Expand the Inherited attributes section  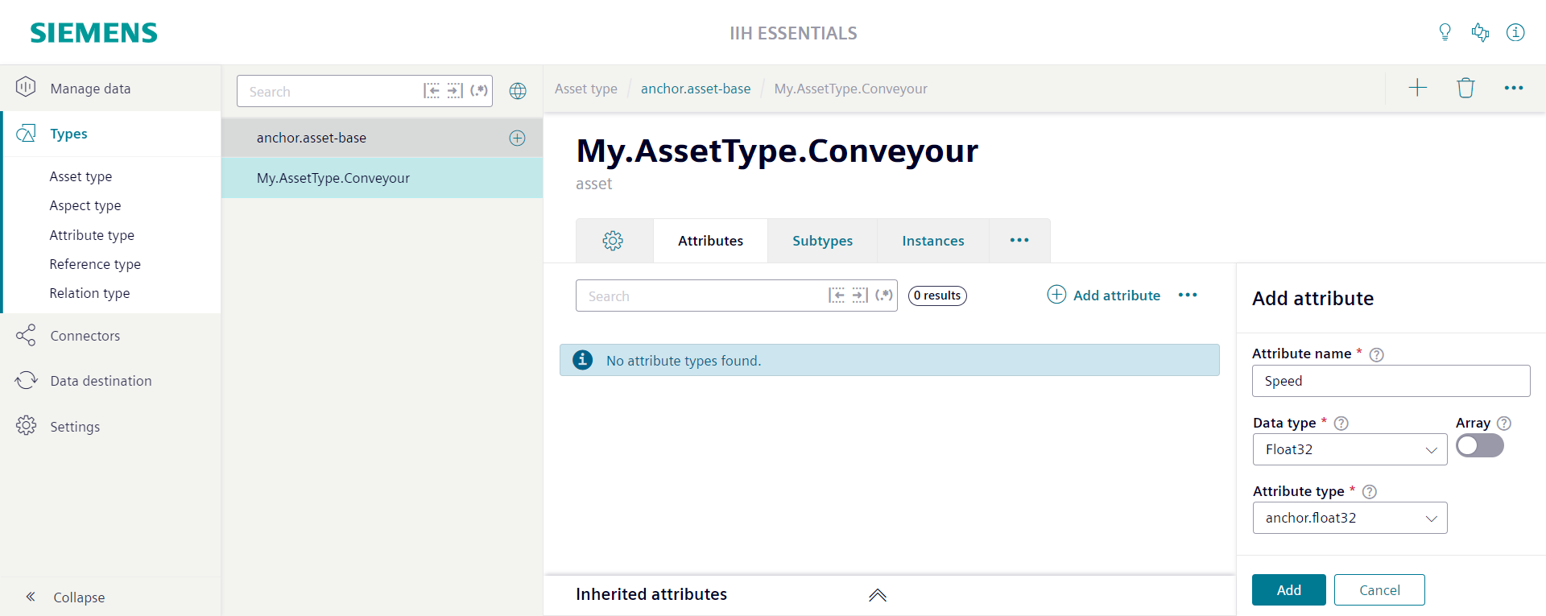click(878, 594)
